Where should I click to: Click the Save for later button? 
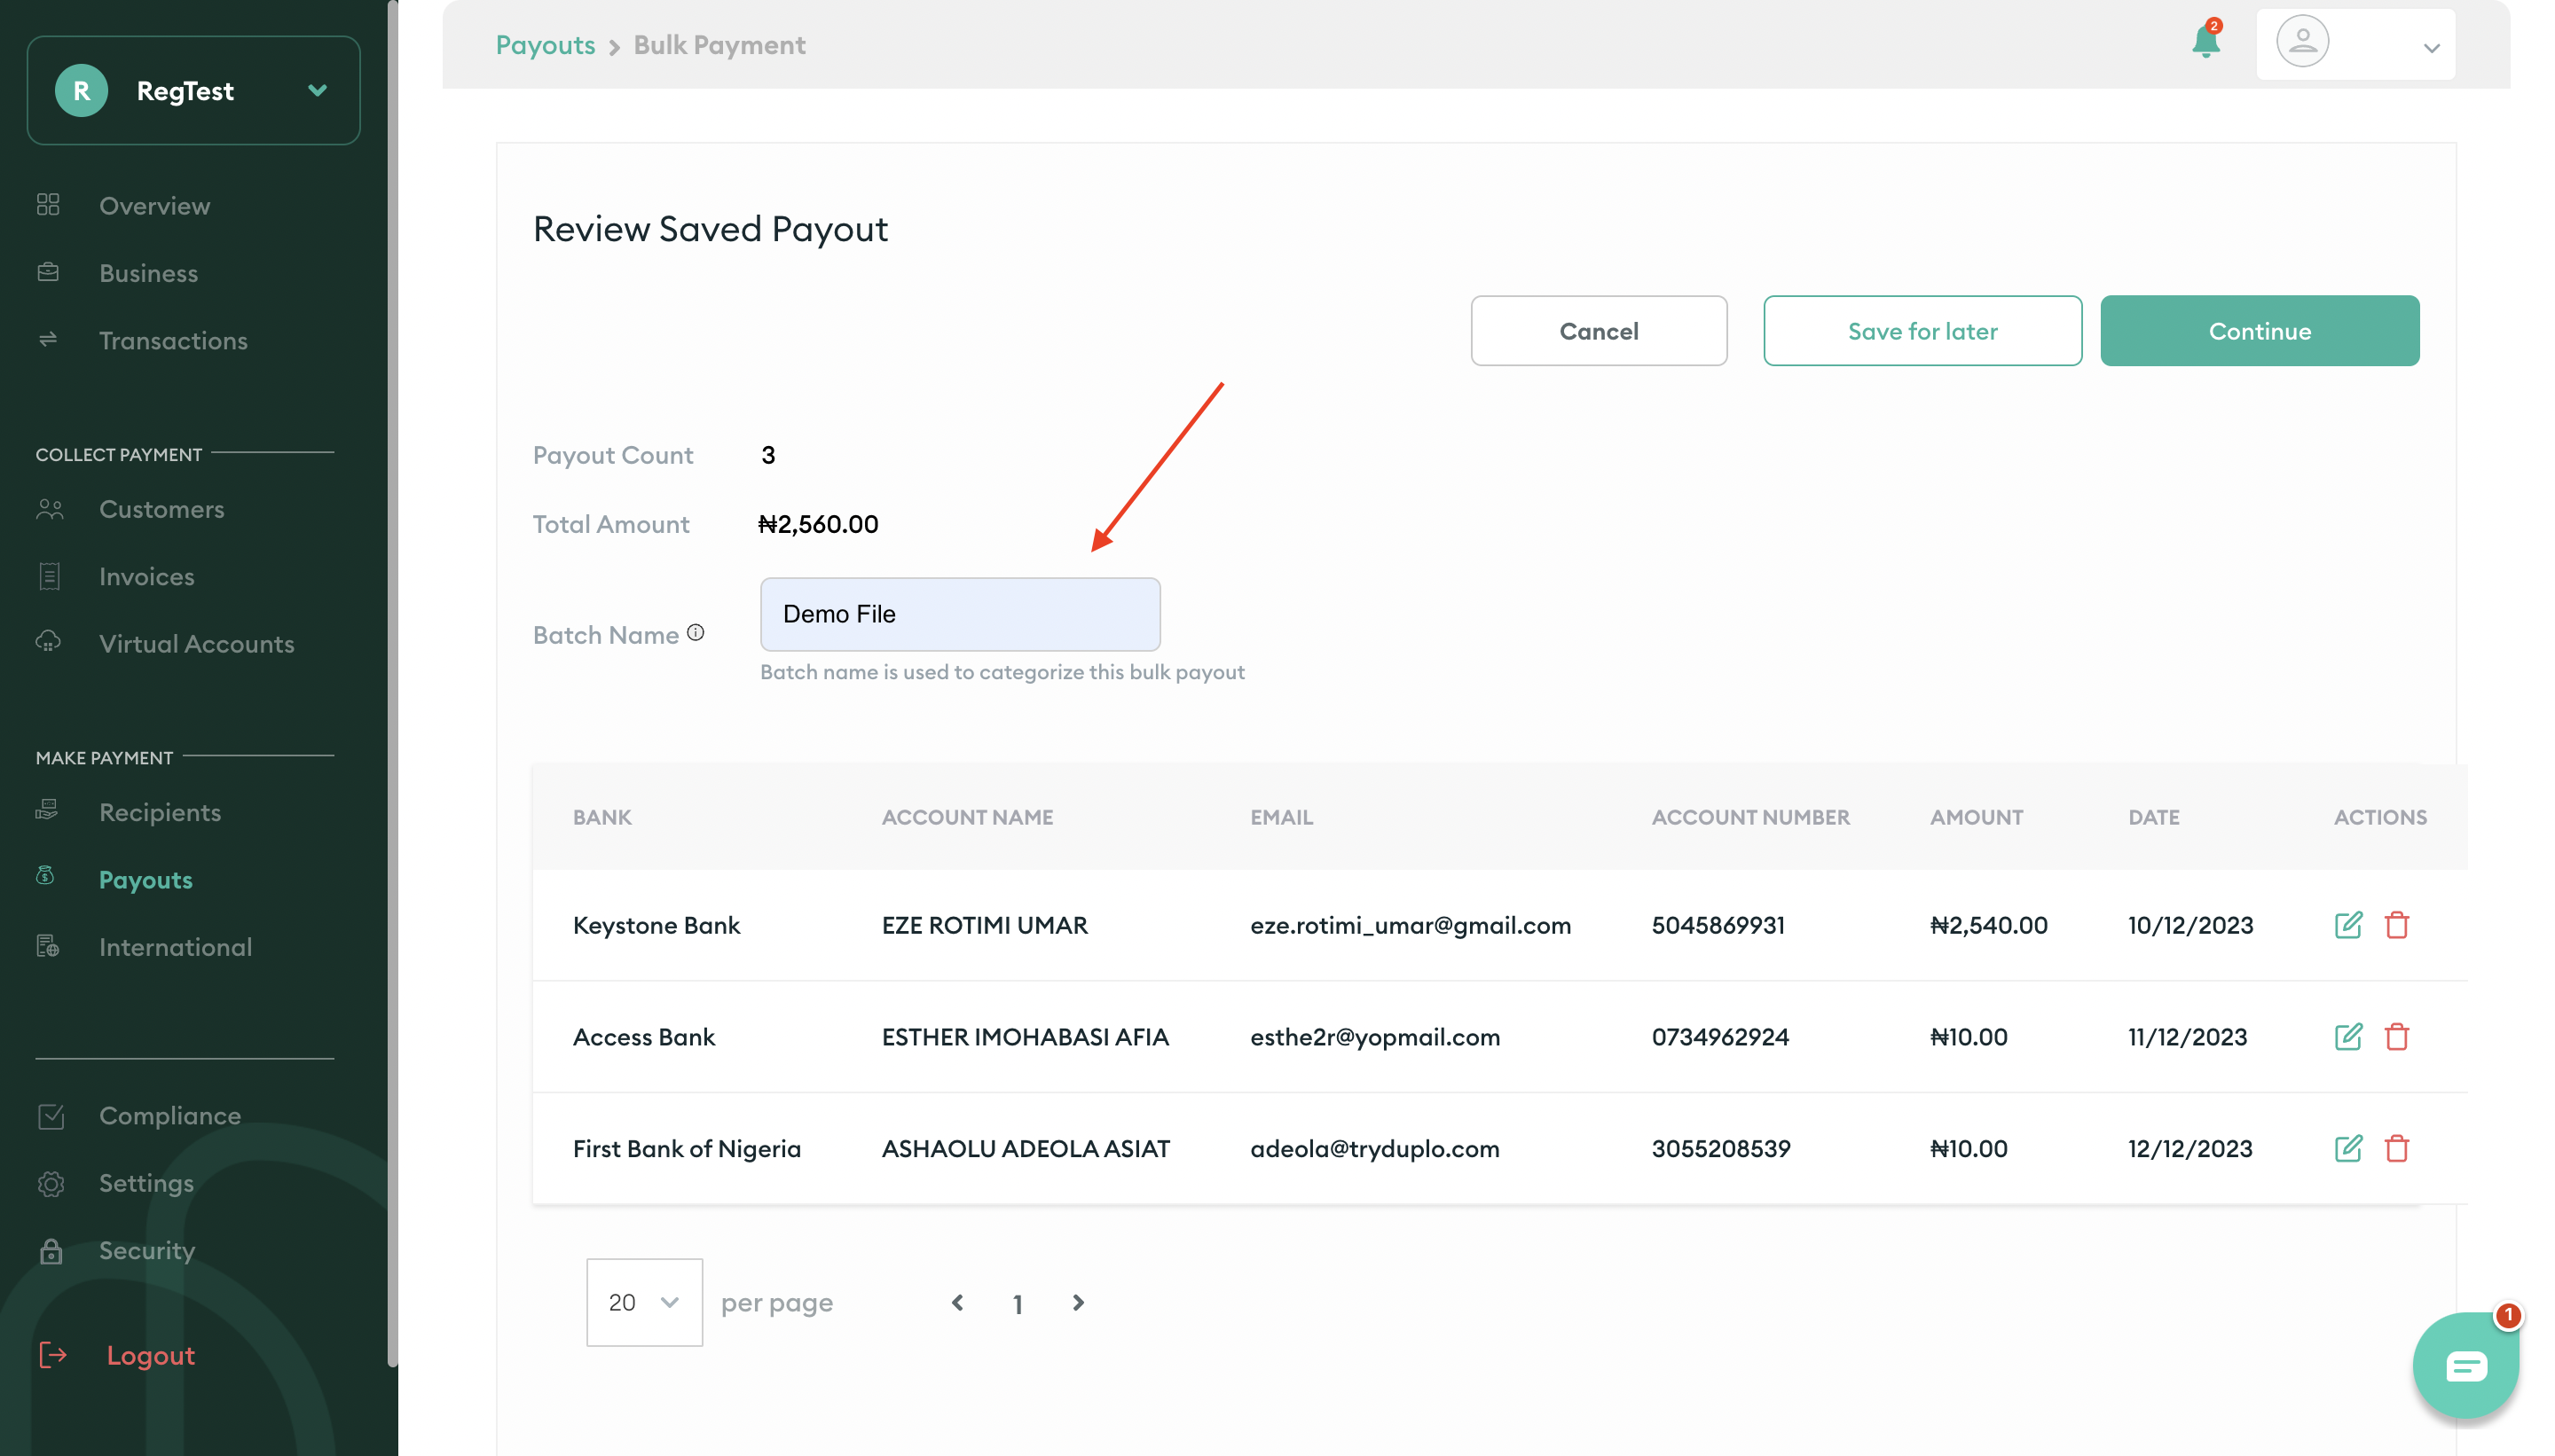pyautogui.click(x=1921, y=331)
